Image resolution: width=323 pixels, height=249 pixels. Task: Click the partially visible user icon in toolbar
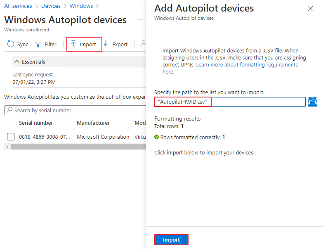tap(144, 43)
